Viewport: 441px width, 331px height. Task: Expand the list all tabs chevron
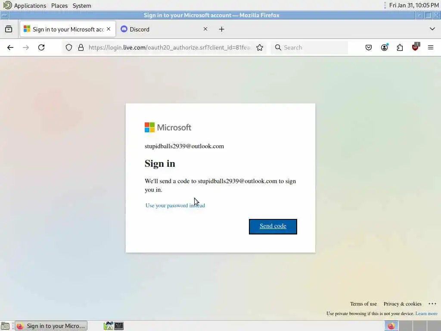pos(432,29)
